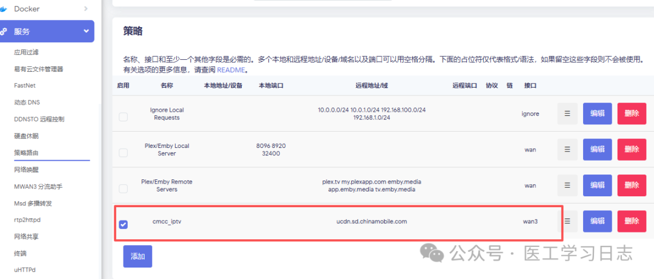Select MWAN3 分流助手 in sidebar
654x279 pixels.
tap(38, 187)
